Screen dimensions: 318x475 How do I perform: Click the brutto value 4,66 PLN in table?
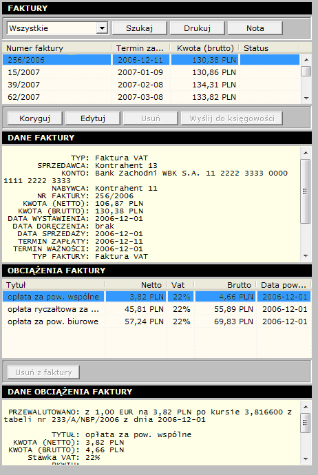pyautogui.click(x=236, y=297)
